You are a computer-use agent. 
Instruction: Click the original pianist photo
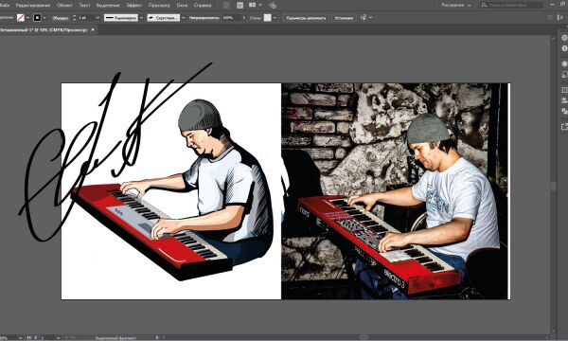coord(396,191)
